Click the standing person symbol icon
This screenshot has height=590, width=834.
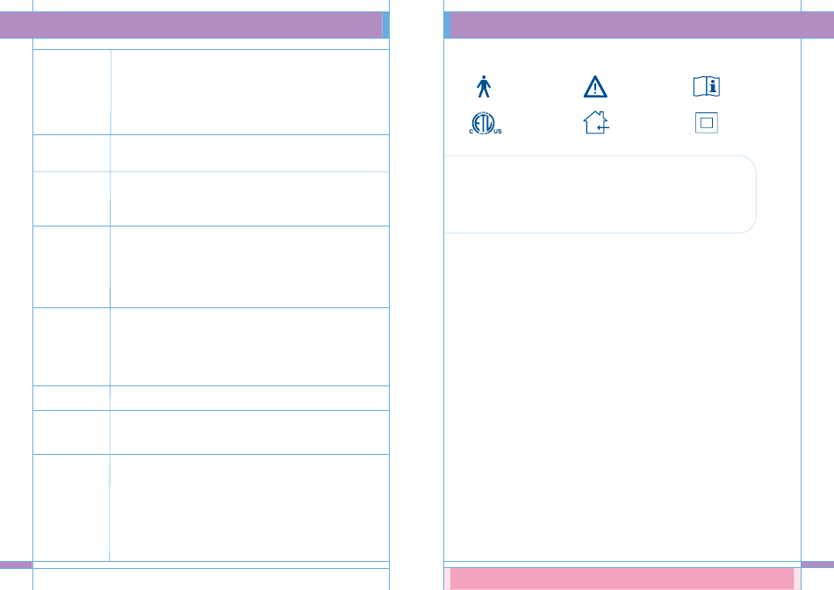tap(484, 86)
